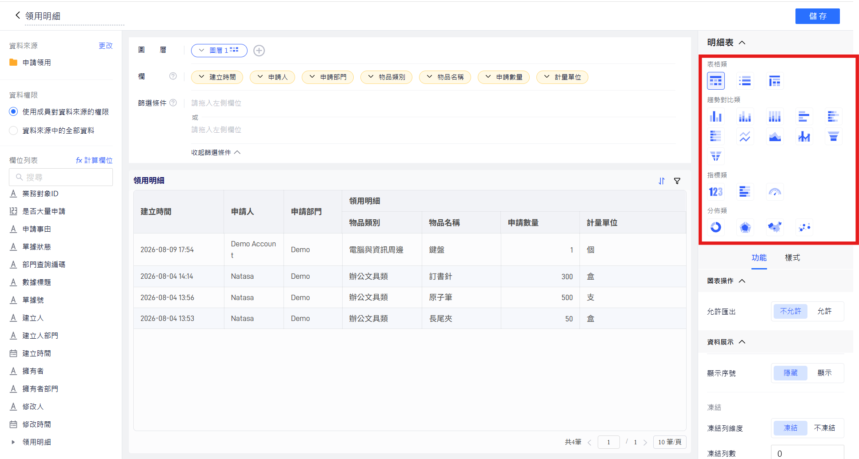Choose the funnel chart type

coord(833,136)
